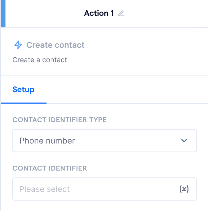Click the blue underline beneath Setup tab
Viewport: 208px width, 211px height.
pyautogui.click(x=24, y=103)
